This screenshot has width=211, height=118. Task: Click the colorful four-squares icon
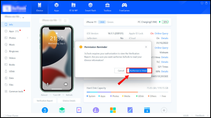[x=113, y=110]
